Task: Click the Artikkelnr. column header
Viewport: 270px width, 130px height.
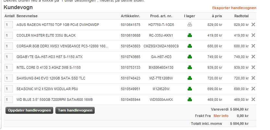Action: [131, 16]
